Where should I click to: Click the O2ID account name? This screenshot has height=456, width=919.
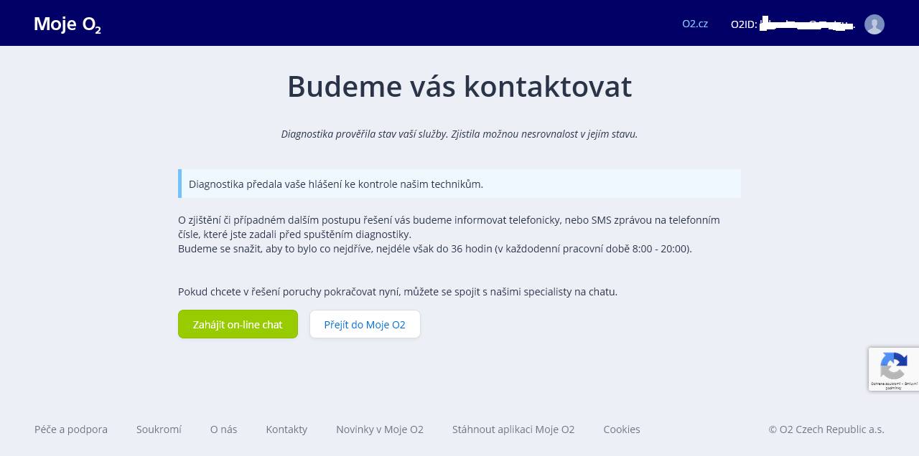click(x=793, y=24)
